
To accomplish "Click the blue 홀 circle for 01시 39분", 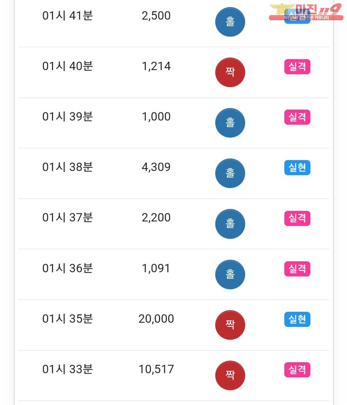I will click(x=230, y=123).
